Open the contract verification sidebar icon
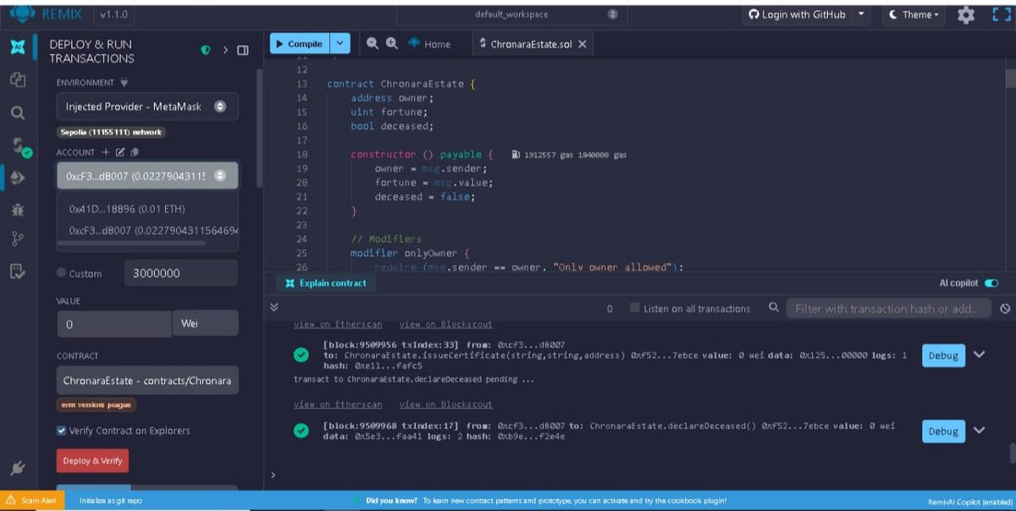 click(x=18, y=272)
